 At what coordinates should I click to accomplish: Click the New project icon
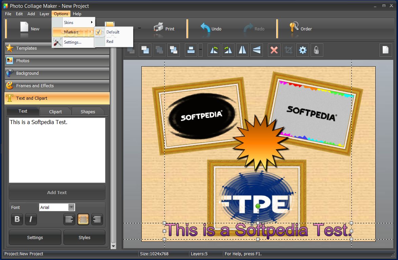[x=24, y=27]
